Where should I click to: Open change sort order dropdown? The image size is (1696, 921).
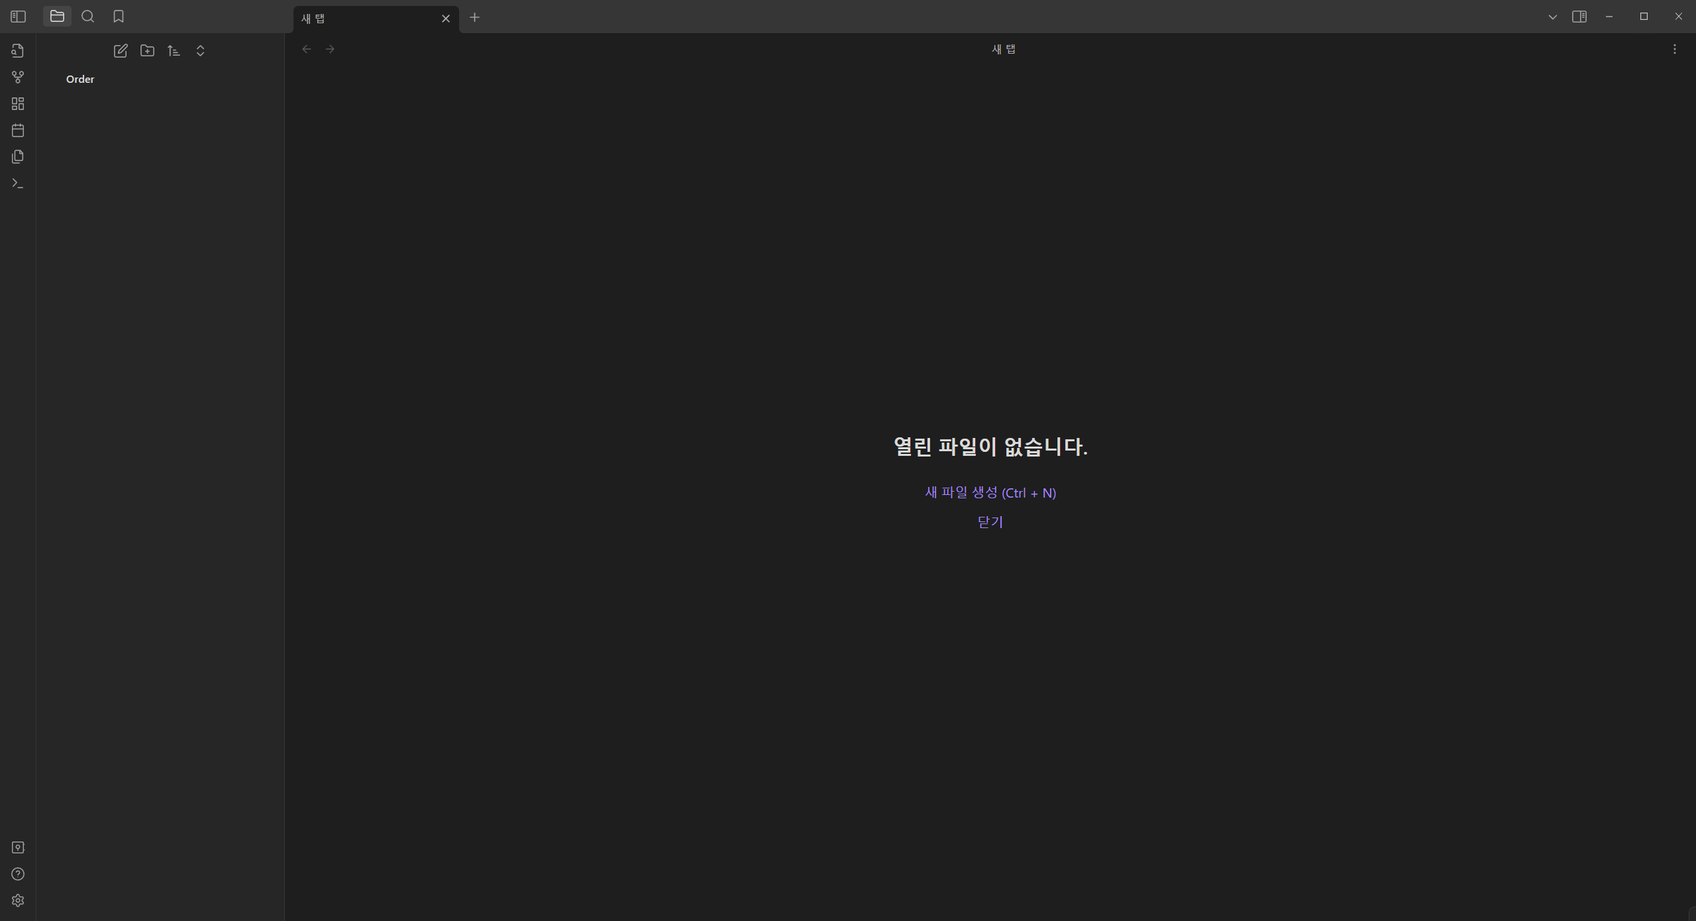point(174,51)
